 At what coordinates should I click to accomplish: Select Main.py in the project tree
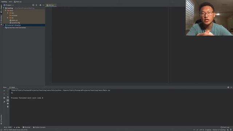point(13,20)
